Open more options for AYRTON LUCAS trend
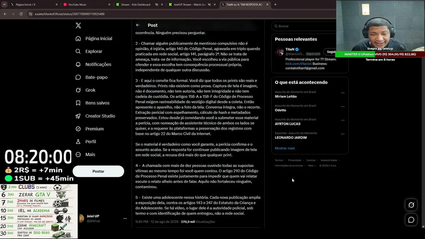The image size is (425, 239). [x=343, y=120]
